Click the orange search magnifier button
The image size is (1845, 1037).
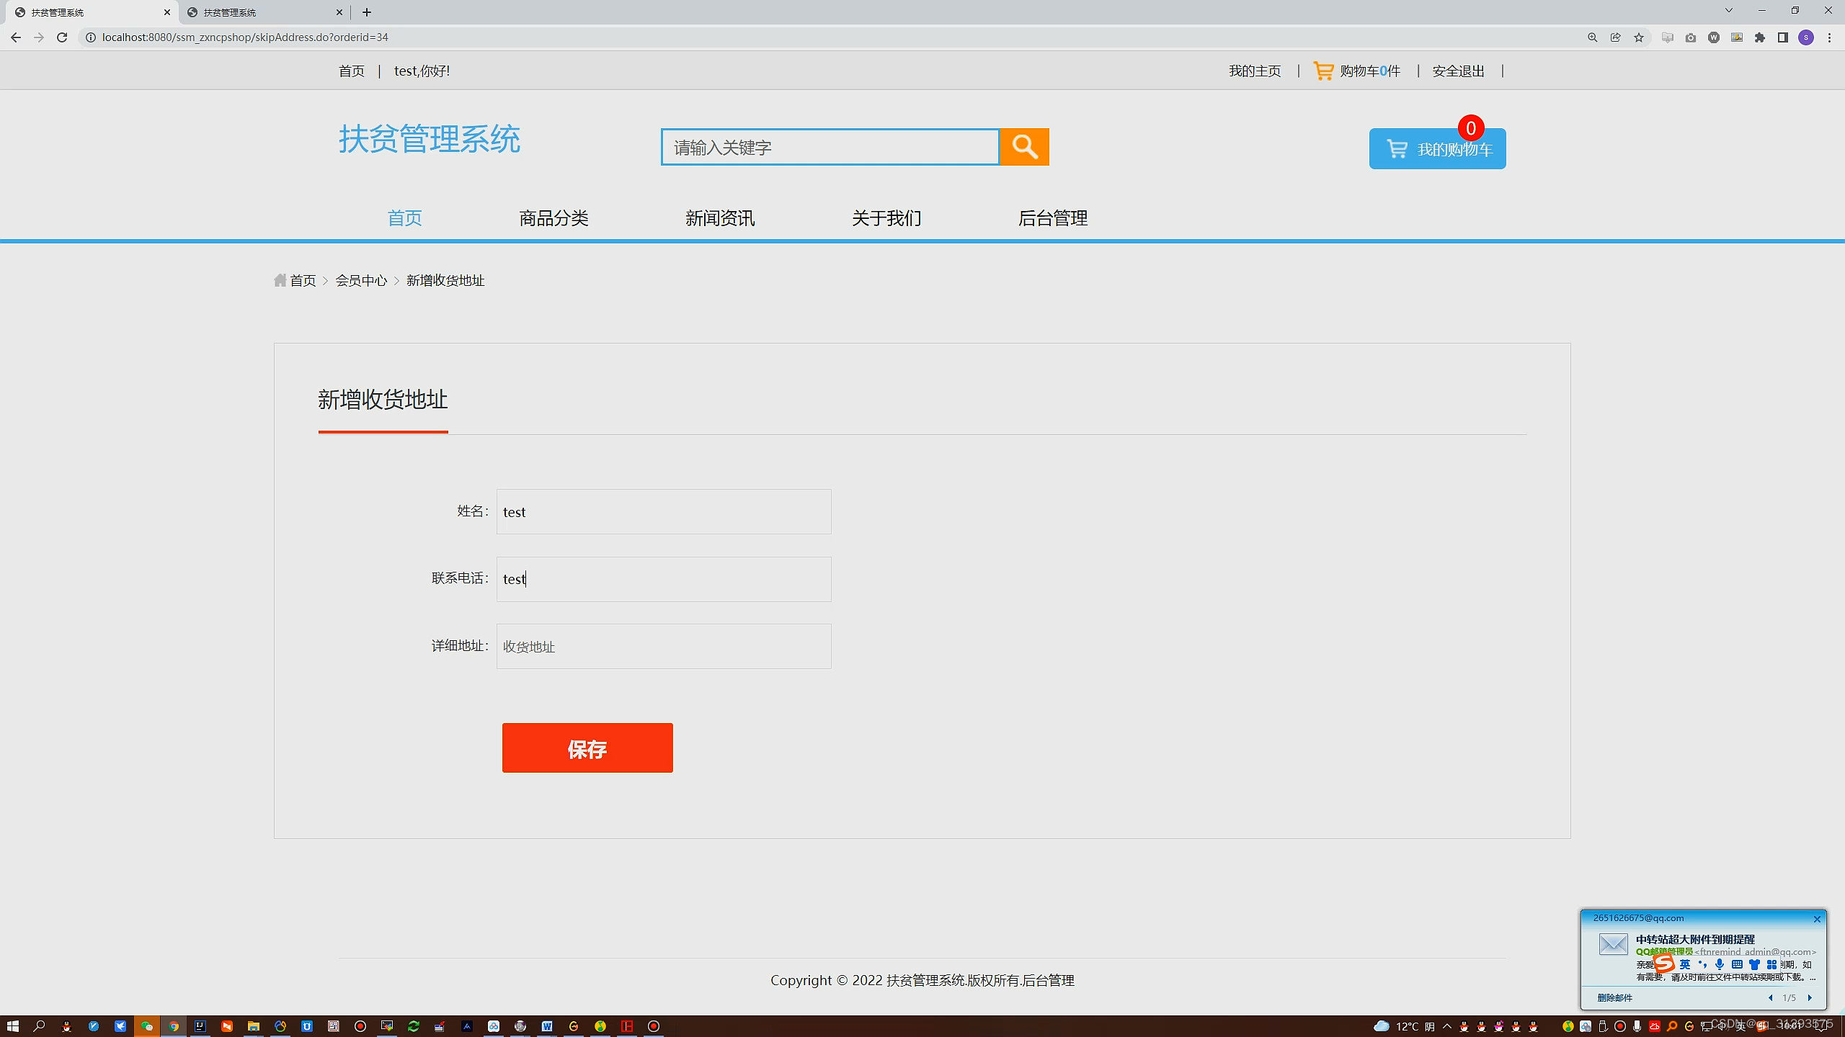click(1024, 147)
